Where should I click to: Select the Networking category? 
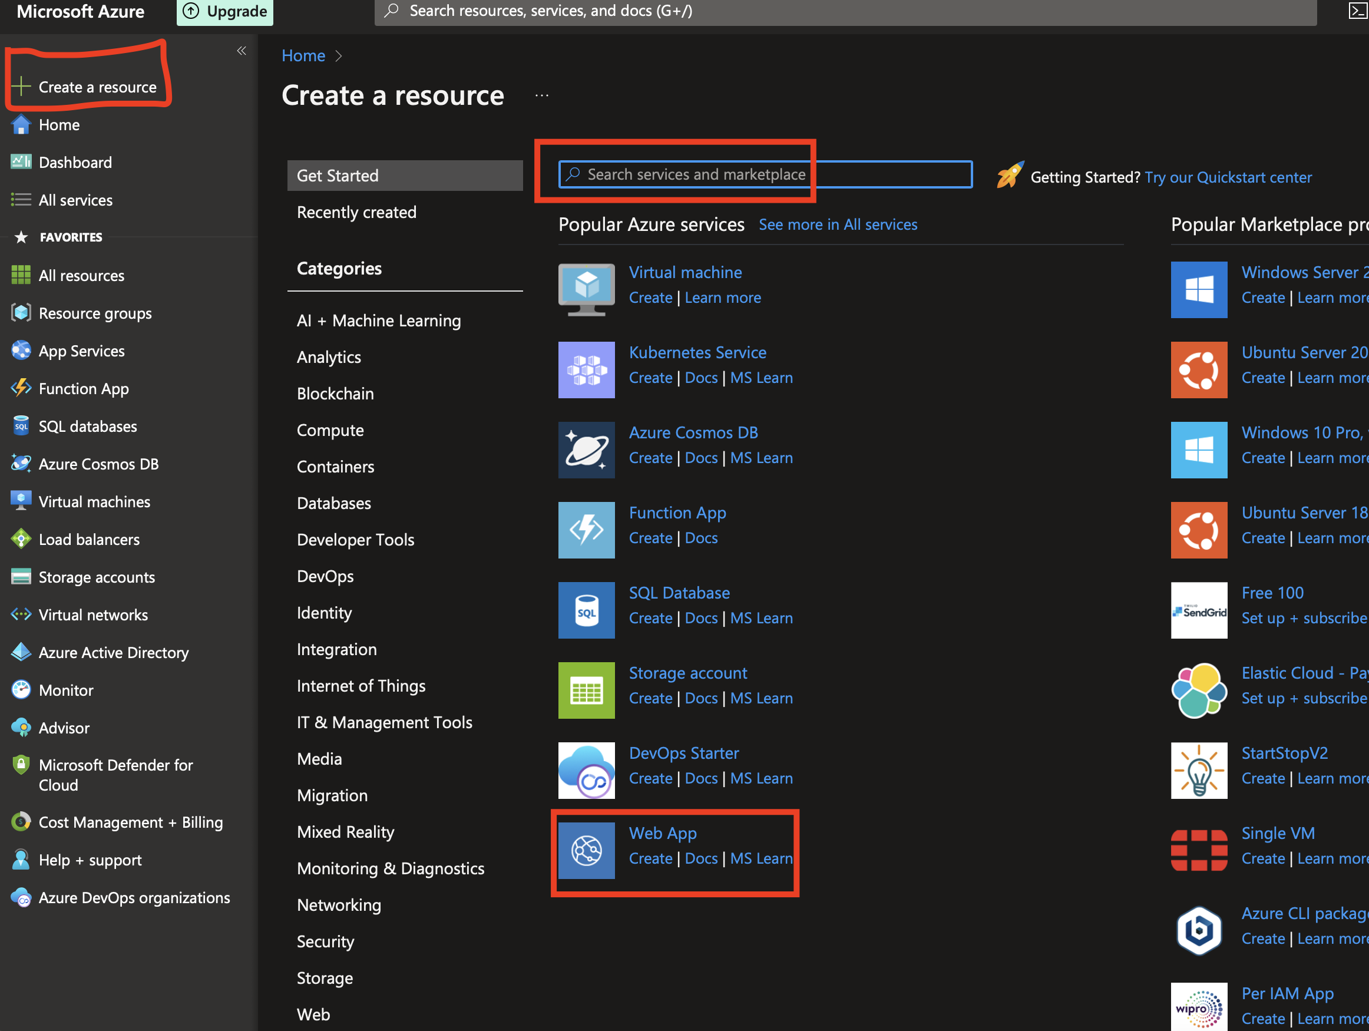pyautogui.click(x=339, y=905)
